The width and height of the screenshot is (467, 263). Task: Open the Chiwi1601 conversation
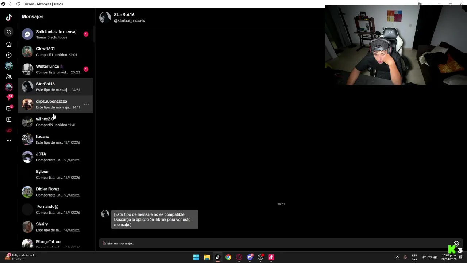click(x=55, y=52)
